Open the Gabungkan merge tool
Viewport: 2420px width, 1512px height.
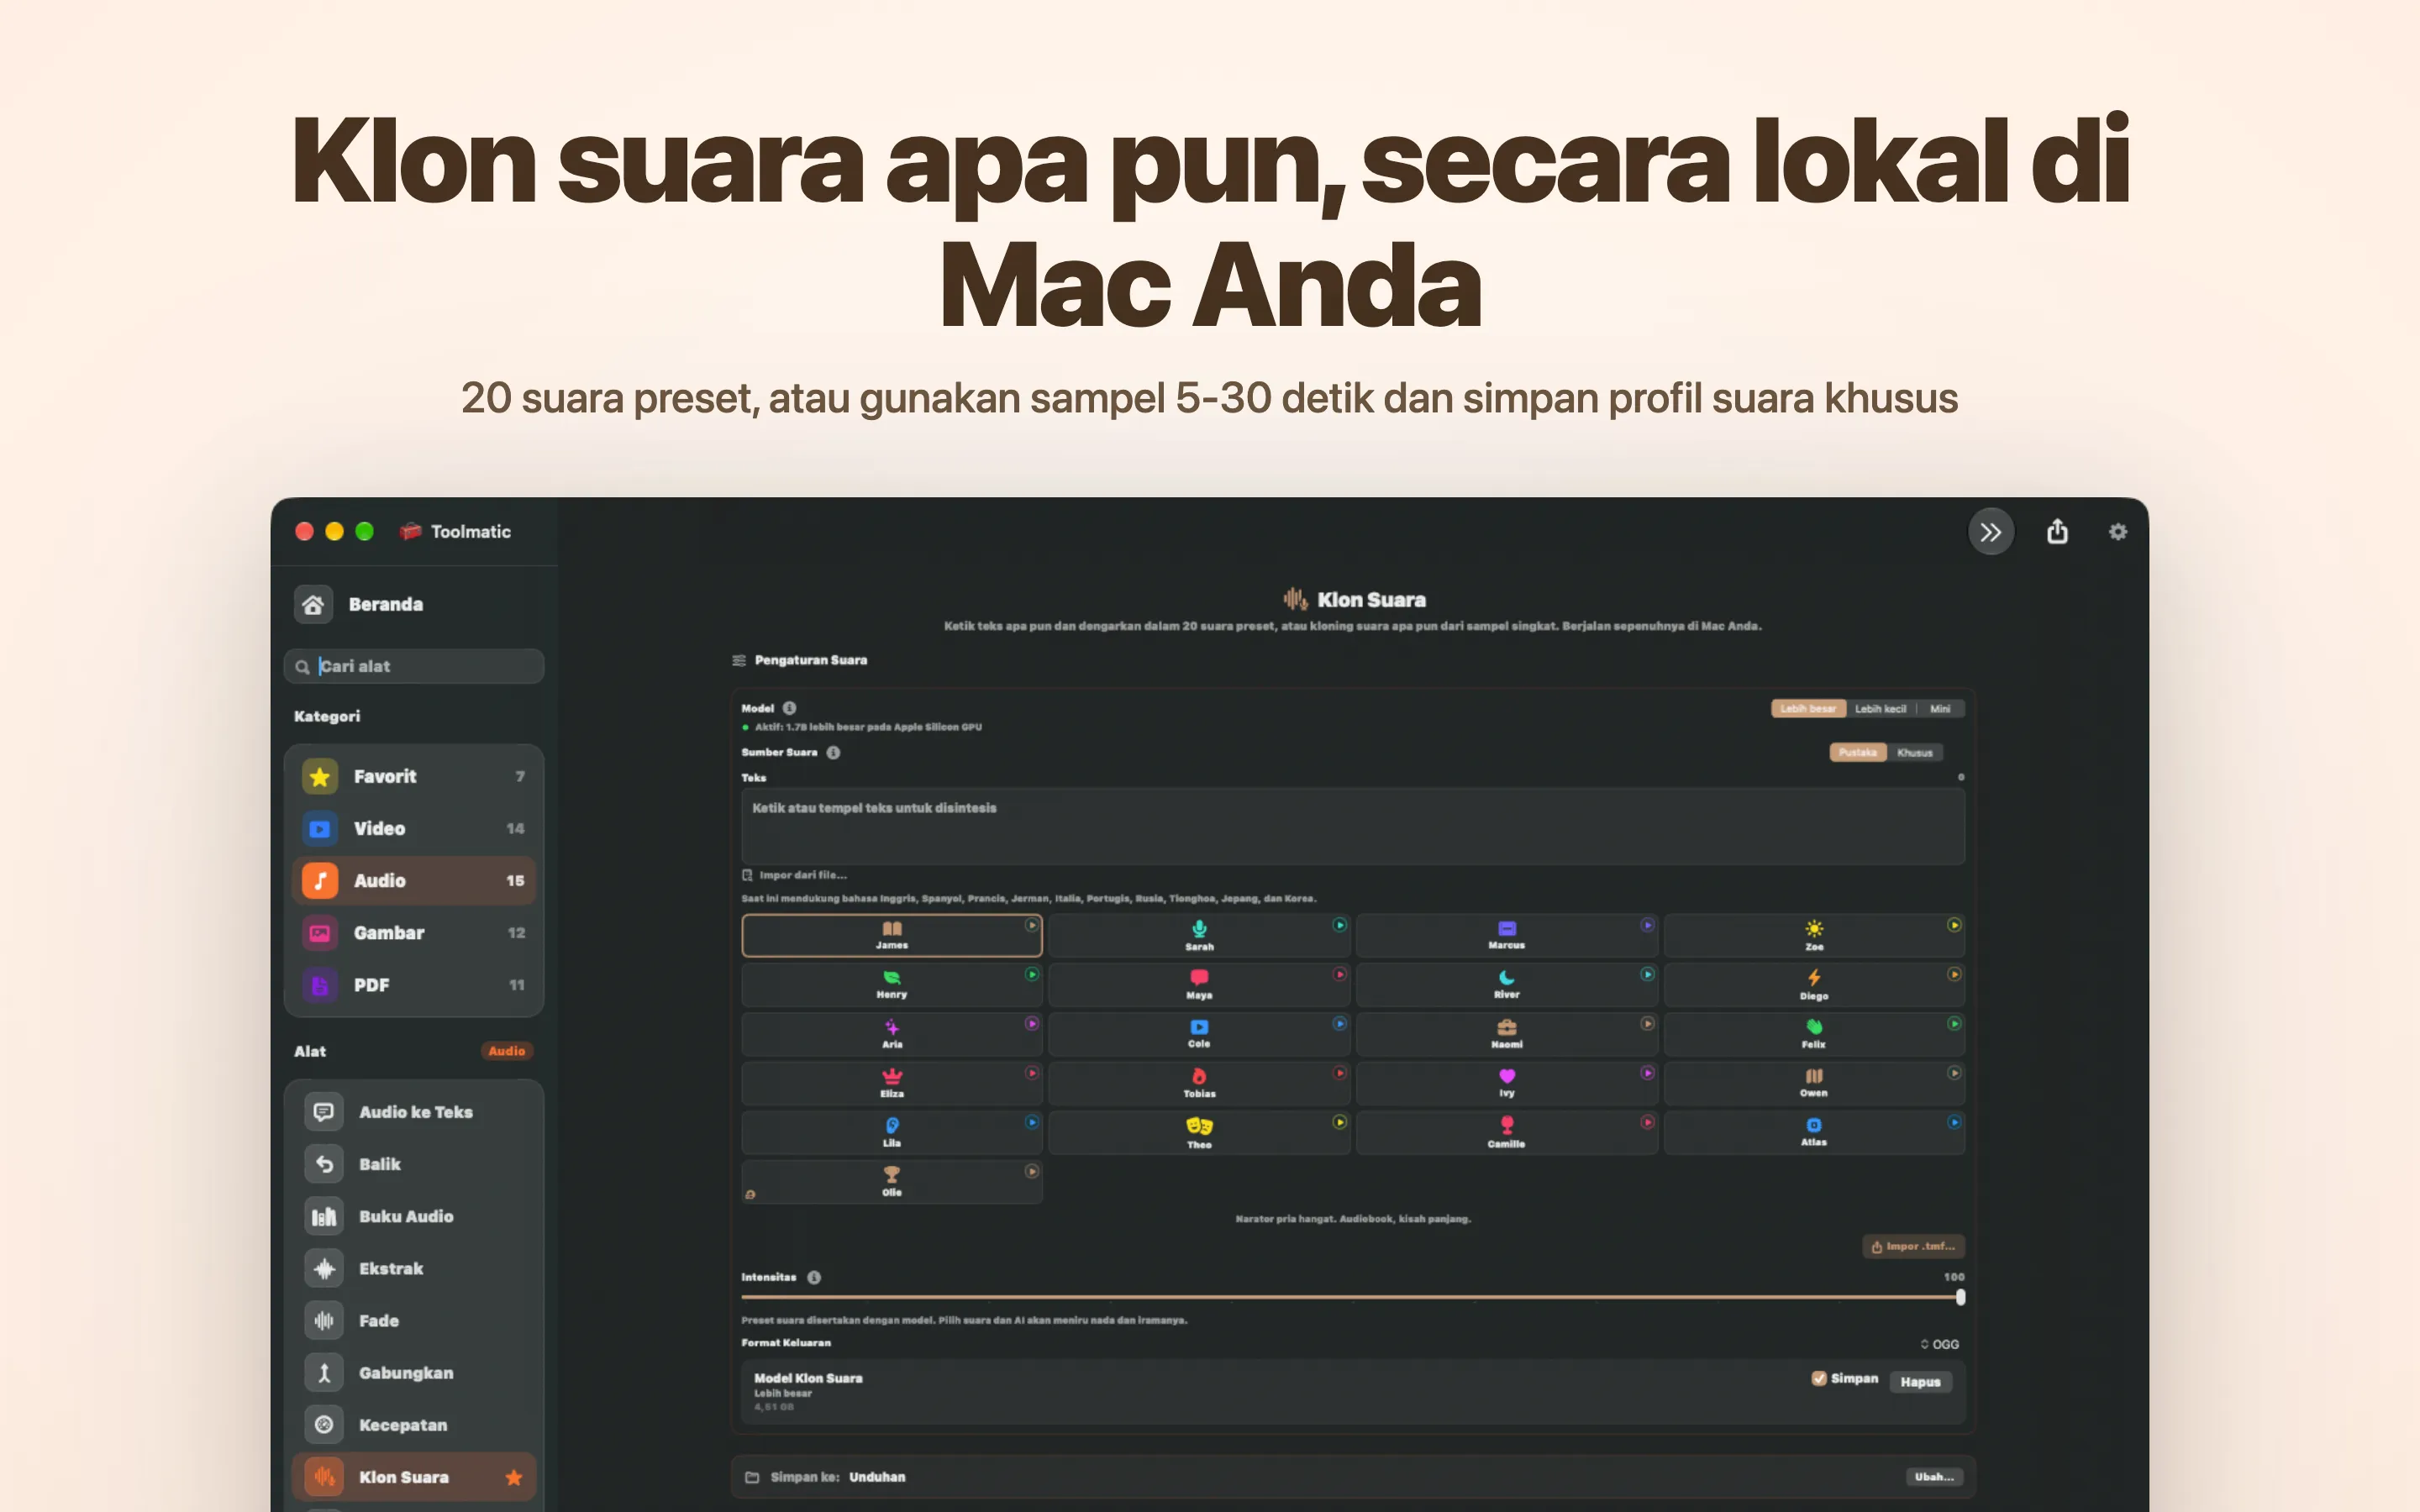coord(414,1373)
